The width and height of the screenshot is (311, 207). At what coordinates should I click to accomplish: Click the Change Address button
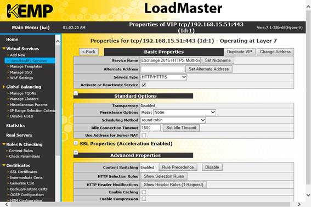[x=275, y=52]
